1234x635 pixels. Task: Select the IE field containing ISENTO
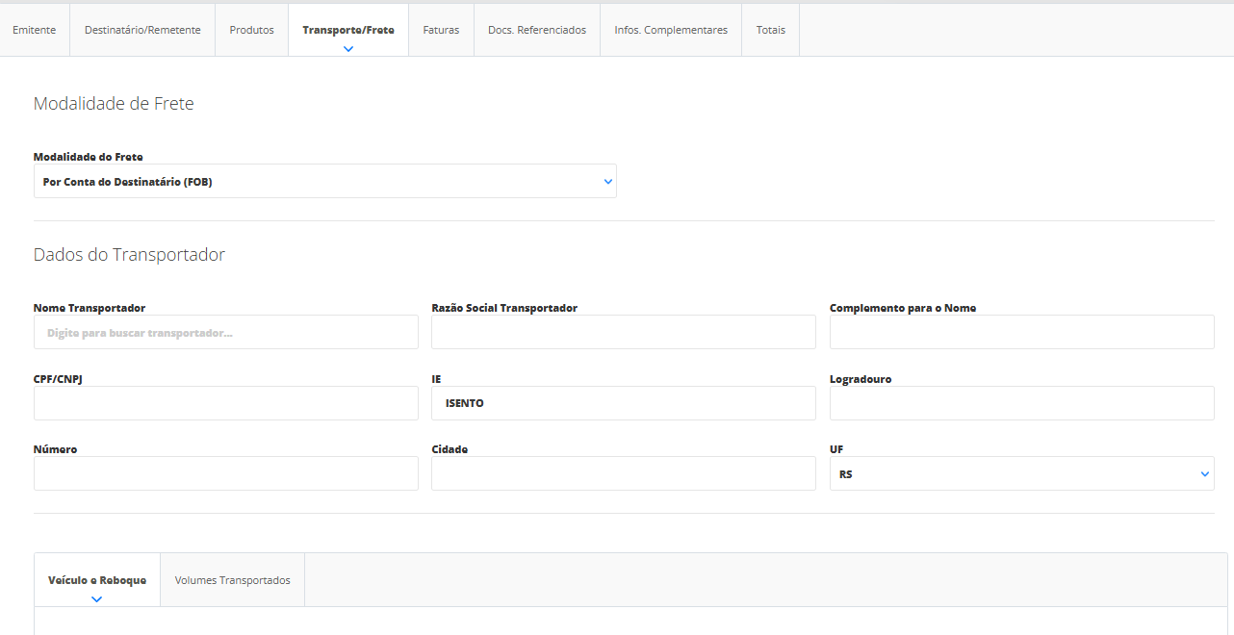(x=623, y=403)
